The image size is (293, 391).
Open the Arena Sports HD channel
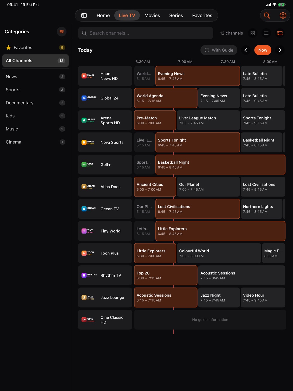click(x=105, y=120)
